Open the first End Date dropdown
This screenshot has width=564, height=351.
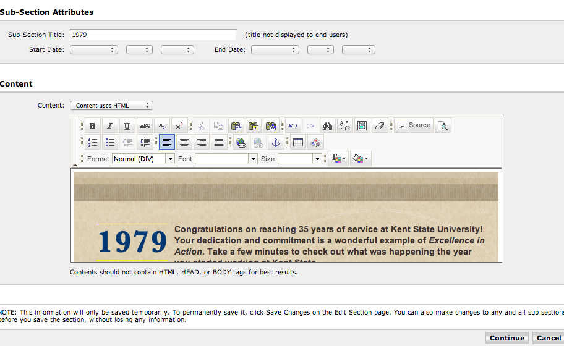point(275,50)
